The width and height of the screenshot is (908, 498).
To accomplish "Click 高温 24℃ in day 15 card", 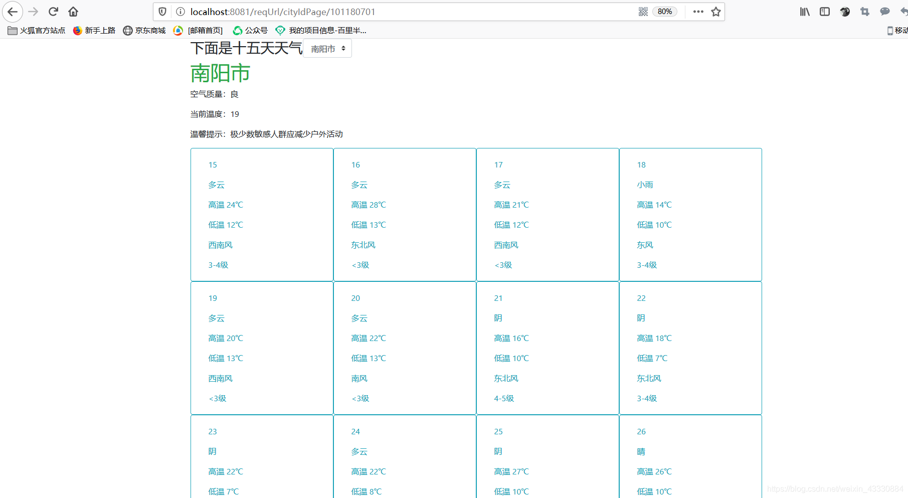I will [226, 205].
